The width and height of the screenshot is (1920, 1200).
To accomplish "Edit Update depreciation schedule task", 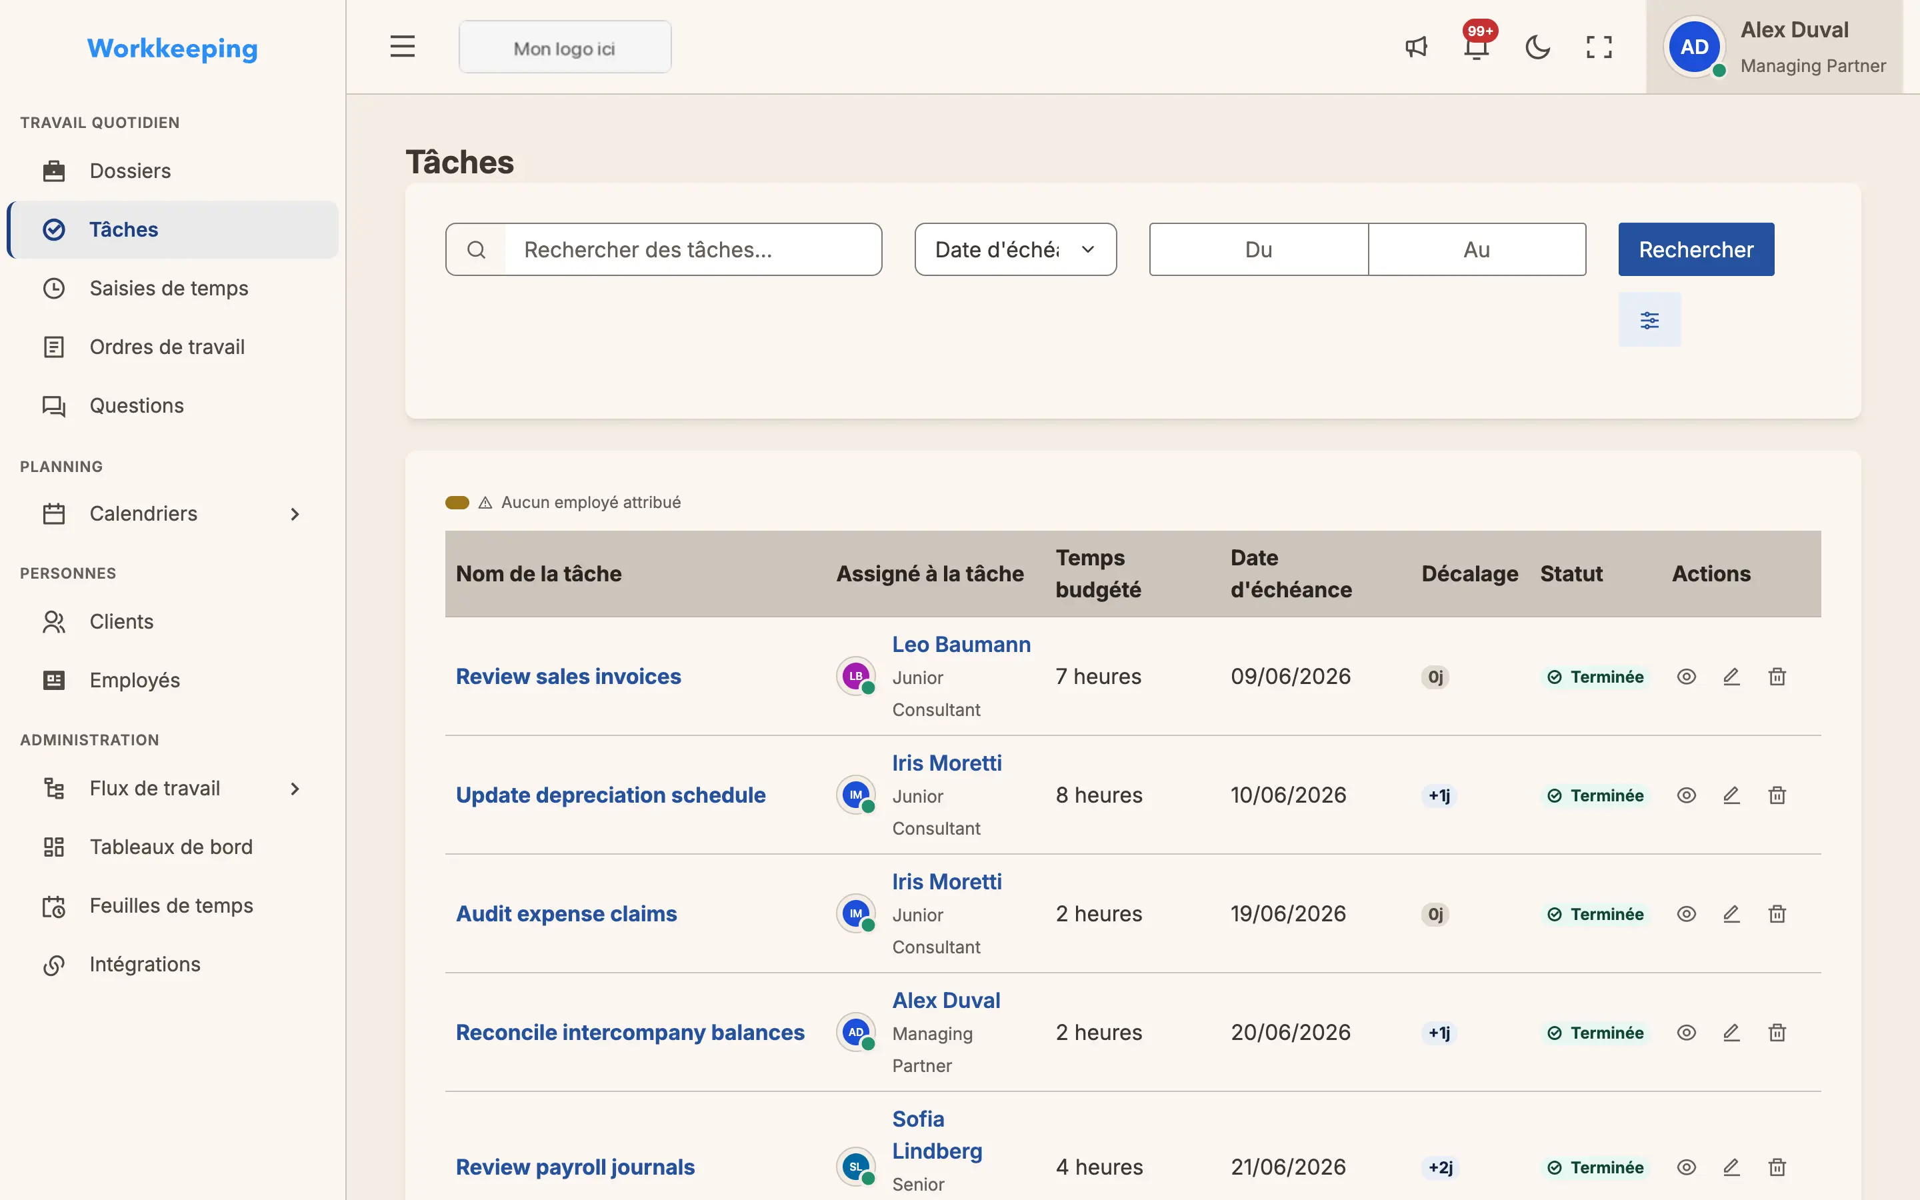I will click(1731, 795).
